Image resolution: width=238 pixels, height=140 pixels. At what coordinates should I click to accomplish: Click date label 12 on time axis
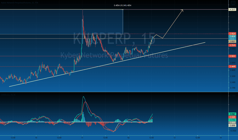128,137
